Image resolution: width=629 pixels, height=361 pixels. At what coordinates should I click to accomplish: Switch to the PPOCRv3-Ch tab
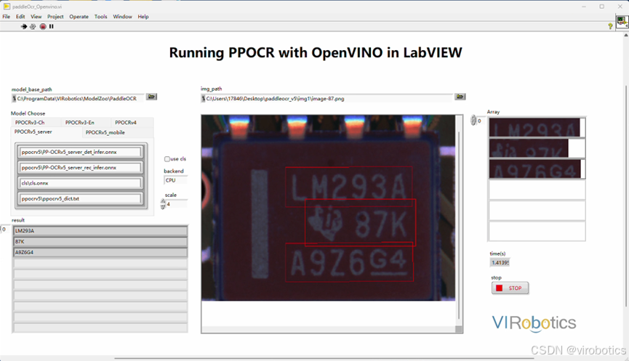36,123
